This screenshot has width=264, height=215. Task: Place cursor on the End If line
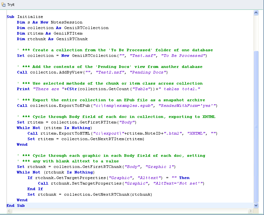[35, 189]
